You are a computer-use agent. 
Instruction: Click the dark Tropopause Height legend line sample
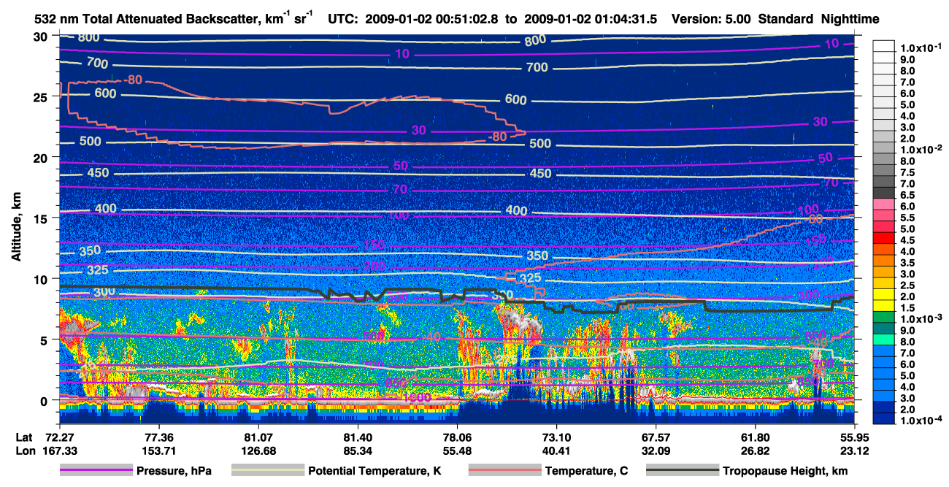pyautogui.click(x=683, y=471)
